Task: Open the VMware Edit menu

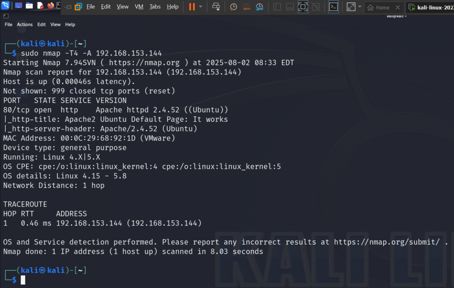Action: point(106,7)
